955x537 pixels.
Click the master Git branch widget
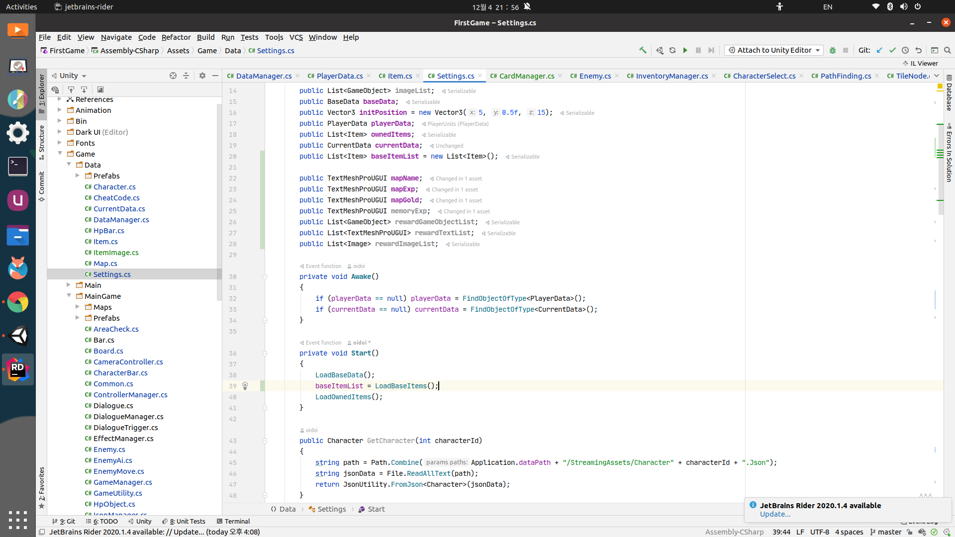pos(885,532)
